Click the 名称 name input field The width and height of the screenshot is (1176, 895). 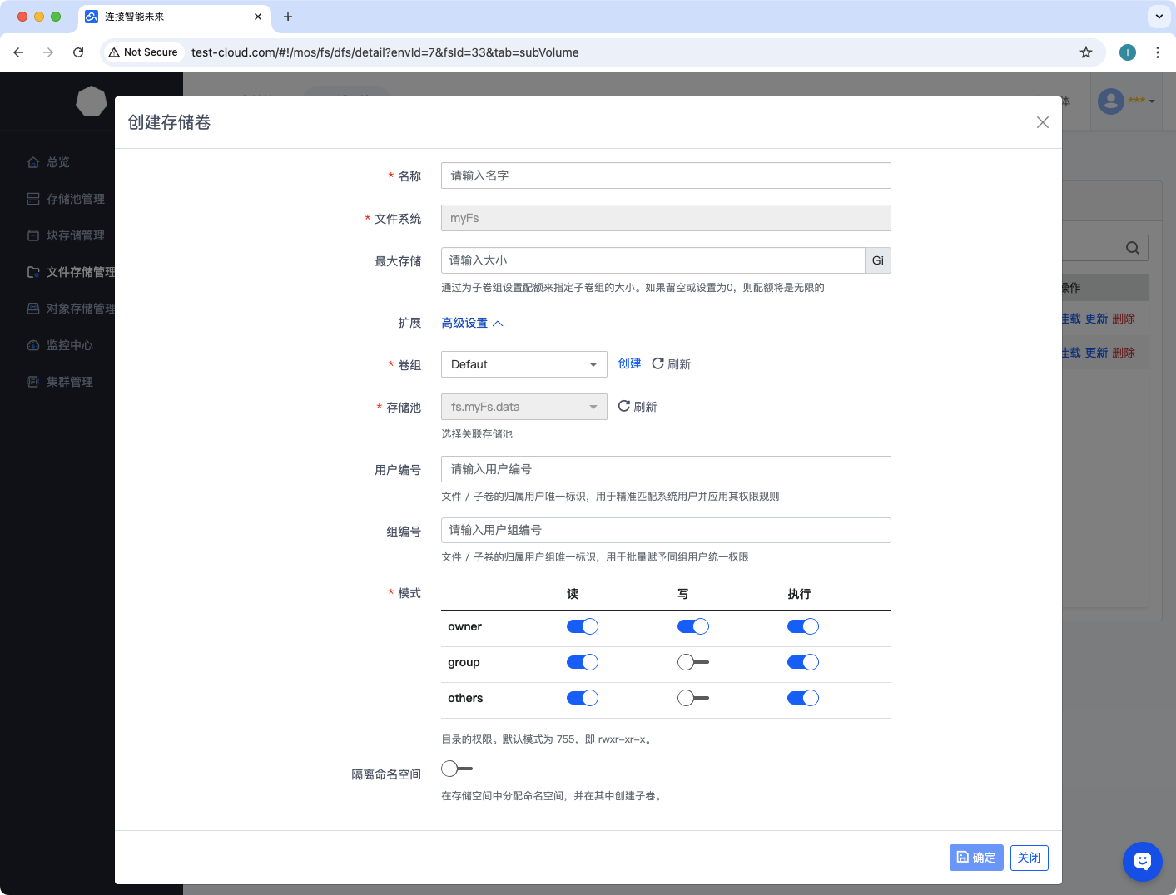point(665,176)
